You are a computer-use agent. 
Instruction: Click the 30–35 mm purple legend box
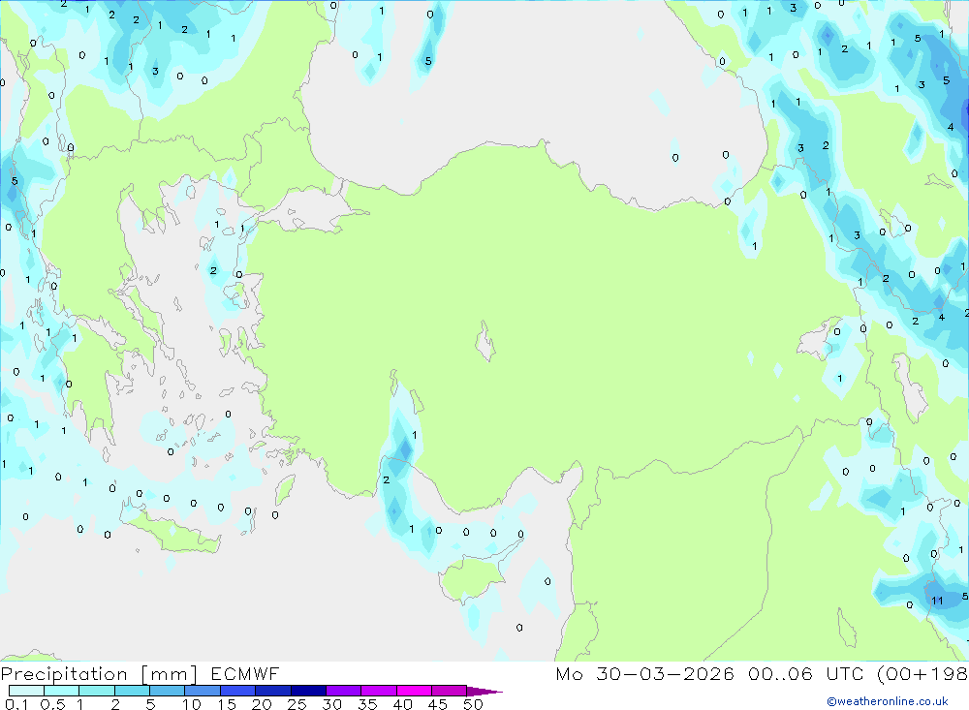pyautogui.click(x=343, y=691)
